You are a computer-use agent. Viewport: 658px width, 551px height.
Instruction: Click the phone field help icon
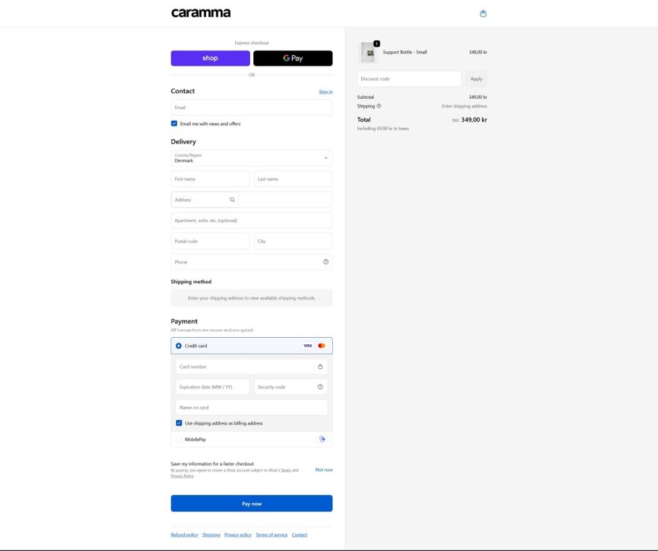coord(326,262)
